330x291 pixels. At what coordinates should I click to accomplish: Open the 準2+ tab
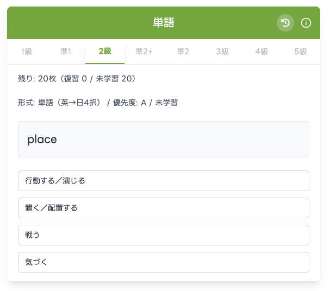point(144,52)
